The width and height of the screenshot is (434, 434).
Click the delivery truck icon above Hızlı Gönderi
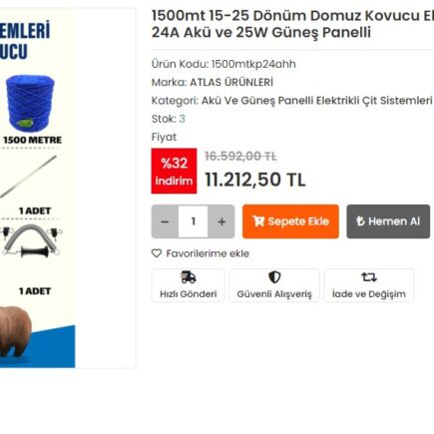point(189,277)
